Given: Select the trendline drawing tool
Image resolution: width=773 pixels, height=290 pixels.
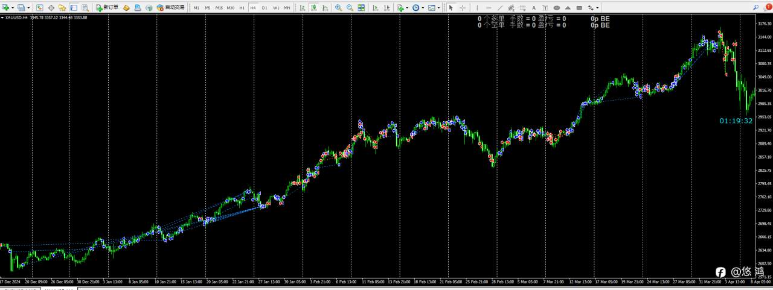Looking at the screenshot, I should click(x=500, y=7).
